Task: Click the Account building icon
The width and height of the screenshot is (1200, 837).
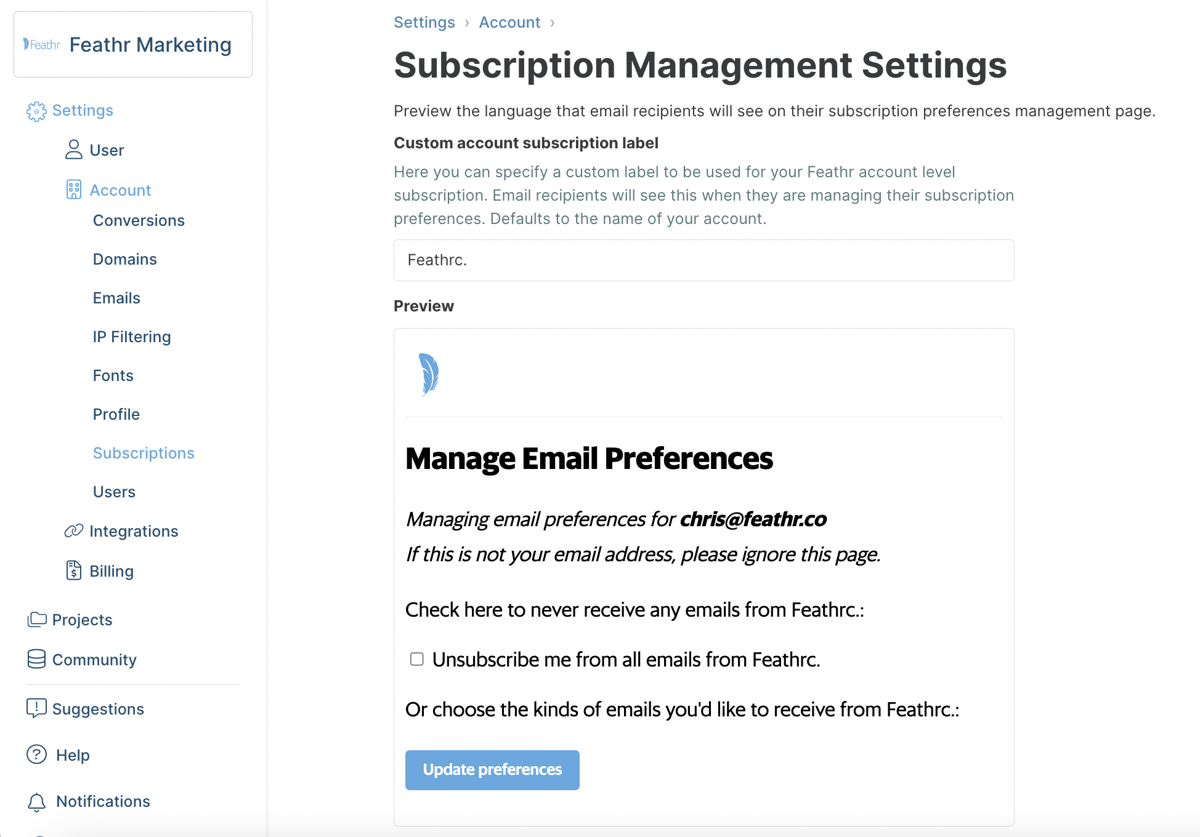Action: pyautogui.click(x=74, y=190)
